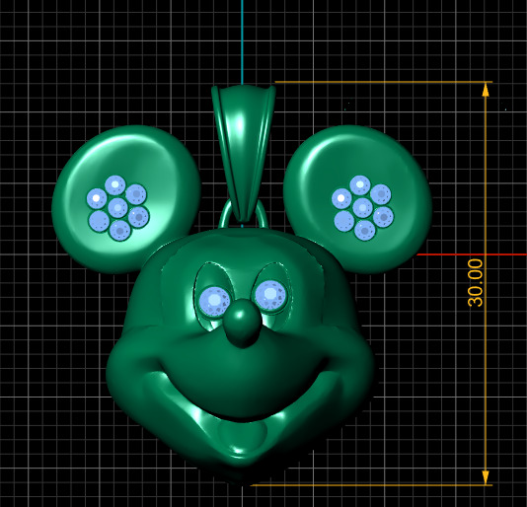527x507 pixels.
Task: Click the upper arrowhead of the dimension line
Action: coord(486,90)
